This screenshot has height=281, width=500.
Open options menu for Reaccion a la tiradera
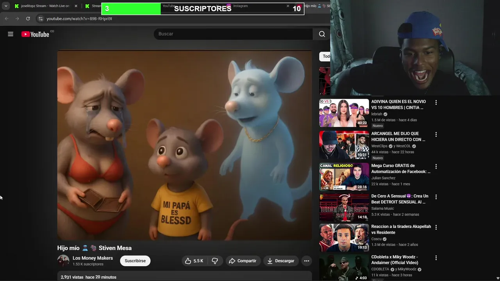pos(436,228)
